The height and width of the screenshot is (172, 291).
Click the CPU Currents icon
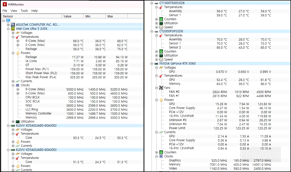pyautogui.click(x=18, y=81)
